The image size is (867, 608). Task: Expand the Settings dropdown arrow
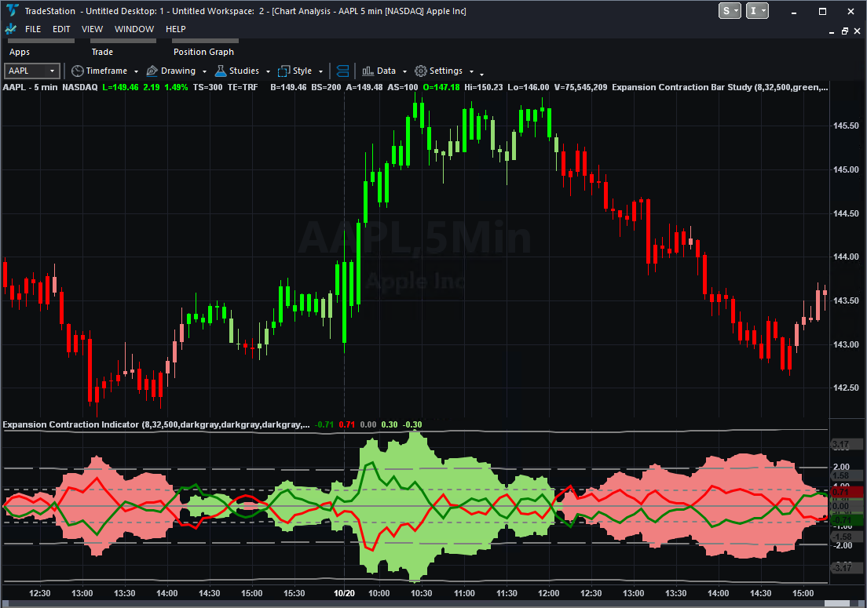pyautogui.click(x=472, y=71)
